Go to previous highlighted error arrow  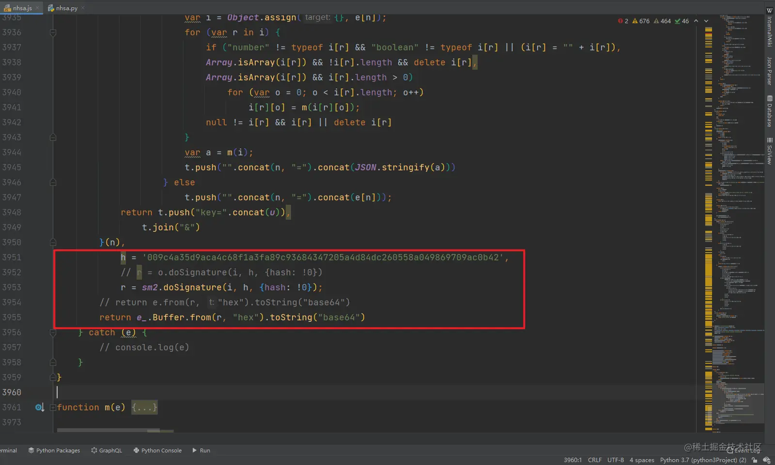tap(696, 21)
